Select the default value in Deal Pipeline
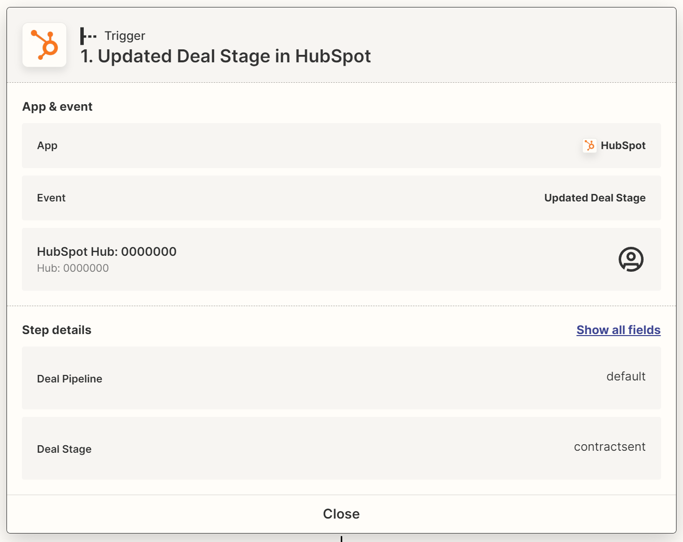Screen dimensions: 683x542 coord(626,376)
